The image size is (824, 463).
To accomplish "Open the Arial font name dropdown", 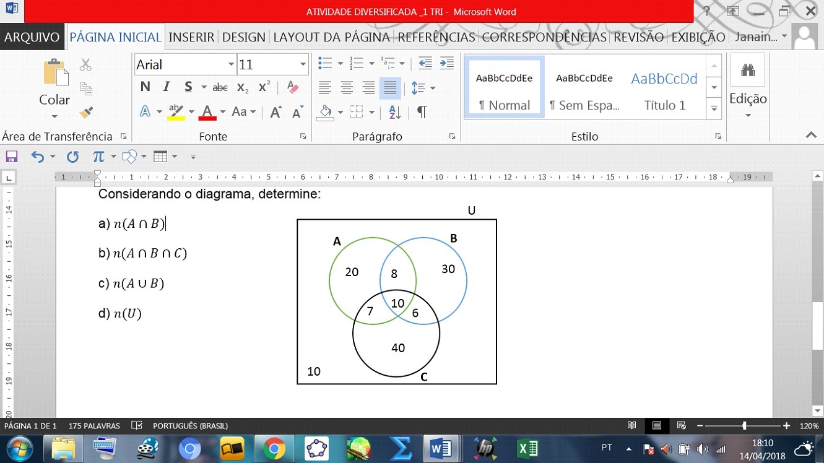I will point(231,64).
